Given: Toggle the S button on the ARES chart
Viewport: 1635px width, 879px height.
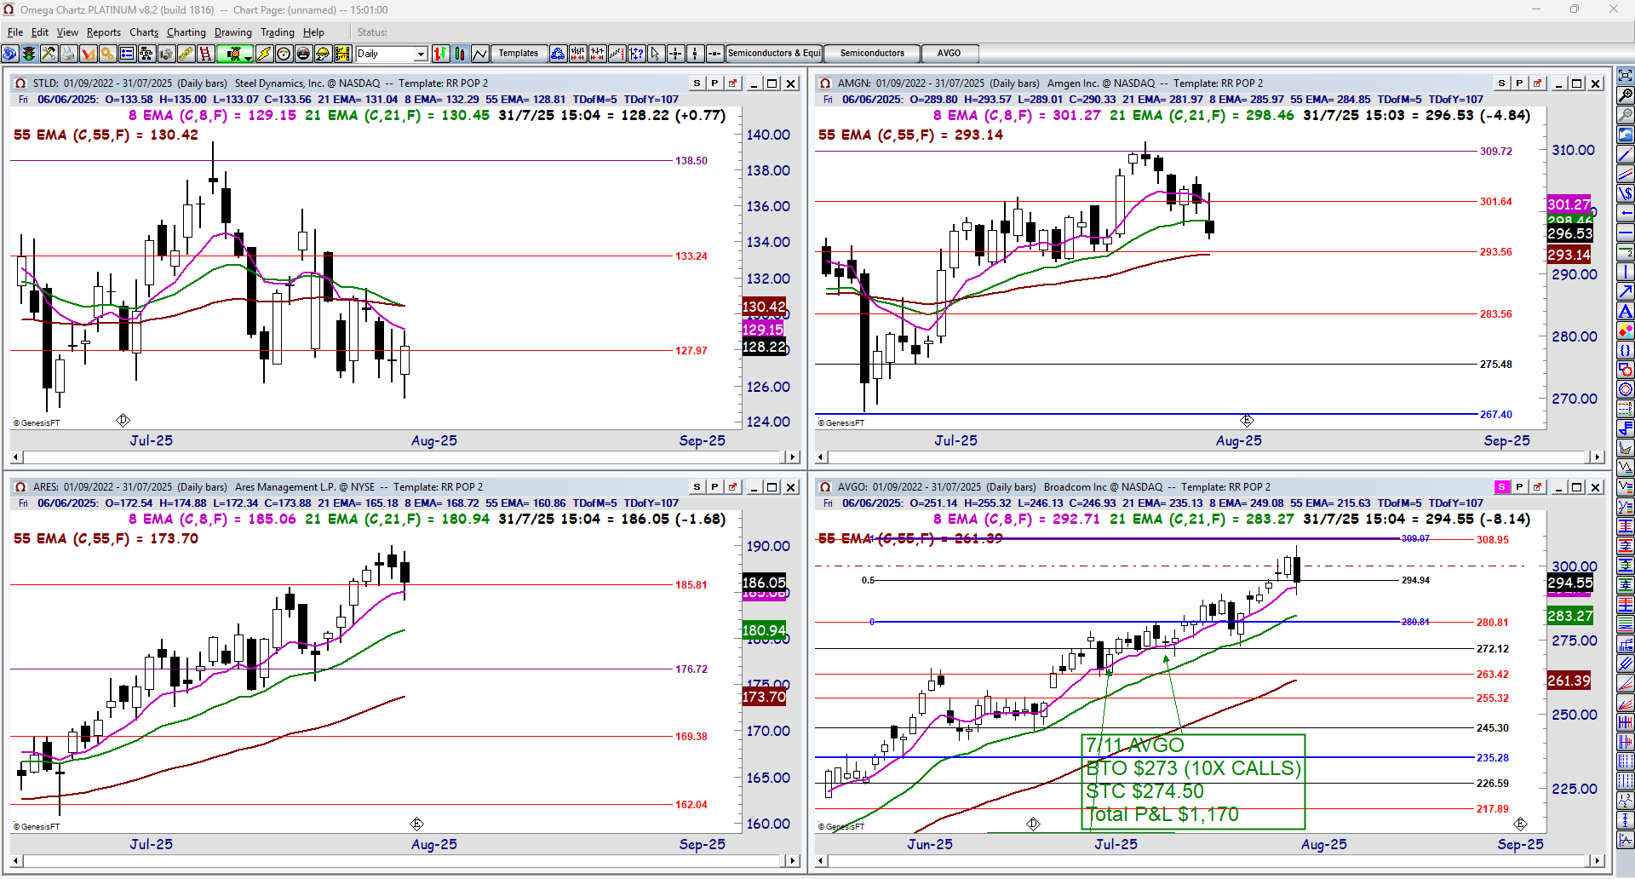Looking at the screenshot, I should (x=697, y=487).
